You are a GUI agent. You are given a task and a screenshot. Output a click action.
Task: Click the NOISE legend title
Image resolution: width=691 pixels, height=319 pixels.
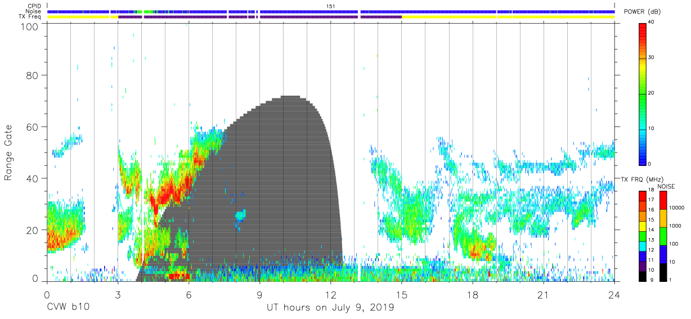click(667, 186)
